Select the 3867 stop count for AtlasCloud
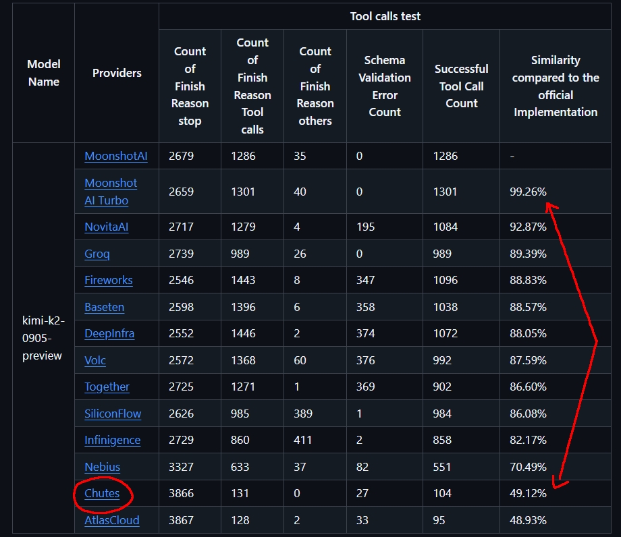This screenshot has height=537, width=621. coord(181,520)
